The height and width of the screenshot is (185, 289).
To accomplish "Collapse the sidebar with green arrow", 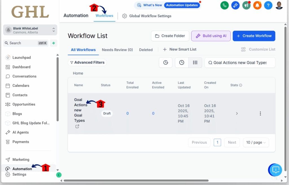I will point(59,175).
